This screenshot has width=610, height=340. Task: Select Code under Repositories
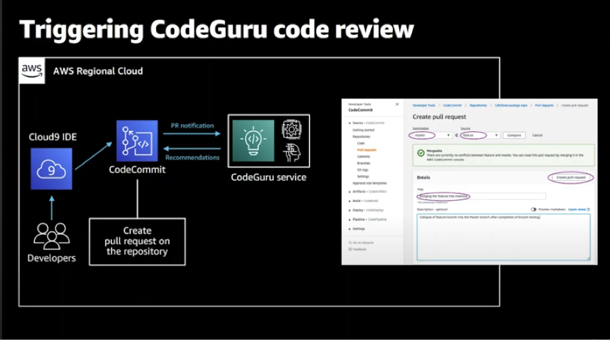click(x=360, y=143)
